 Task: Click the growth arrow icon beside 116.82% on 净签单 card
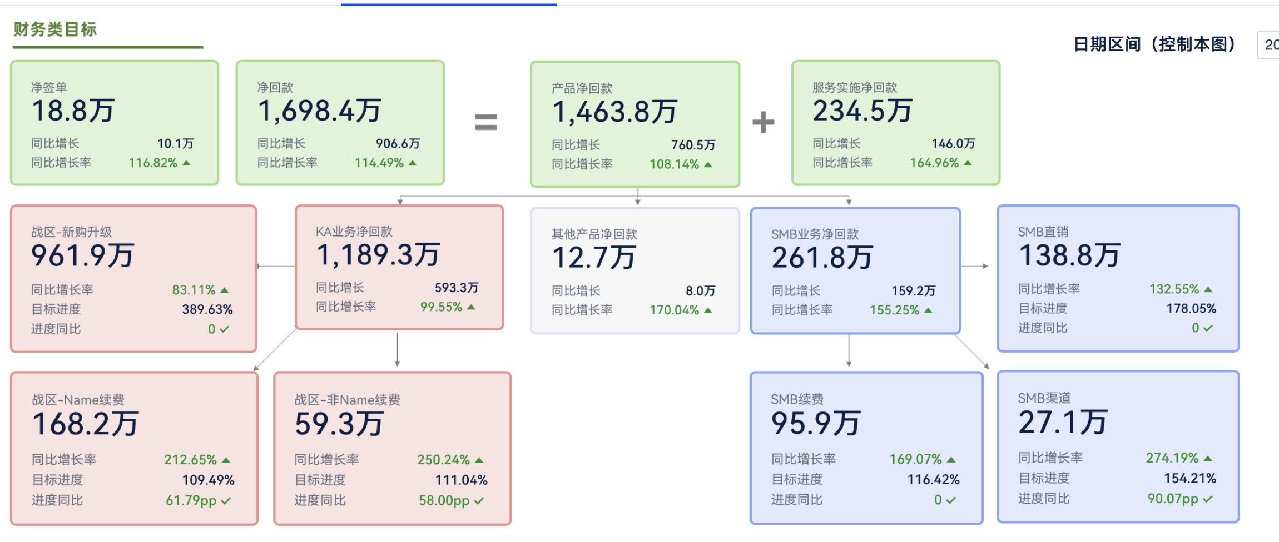click(x=187, y=163)
